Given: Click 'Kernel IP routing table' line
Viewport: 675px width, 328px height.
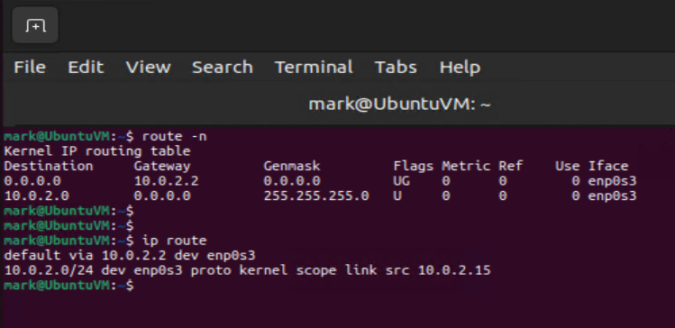Looking at the screenshot, I should point(96,151).
